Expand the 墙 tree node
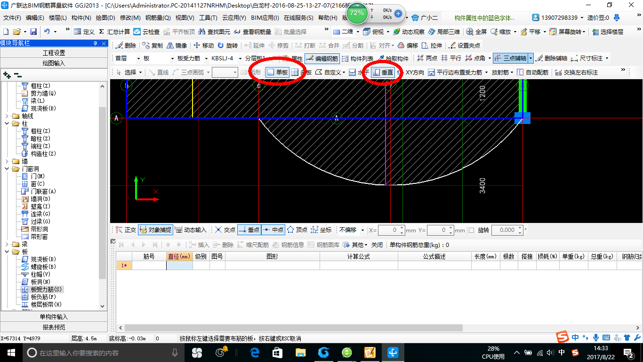Viewport: 643px width, 362px height. [x=6, y=161]
